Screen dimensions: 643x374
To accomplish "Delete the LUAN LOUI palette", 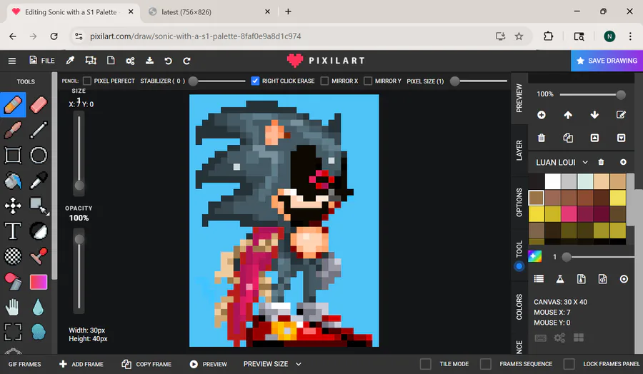I will coord(601,162).
